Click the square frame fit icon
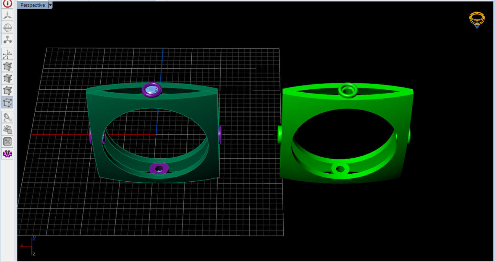The height and width of the screenshot is (262, 495). (7, 142)
